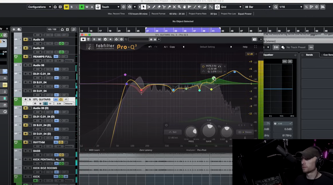
Task: Toggle global Write W automation button
Action: (87, 7)
